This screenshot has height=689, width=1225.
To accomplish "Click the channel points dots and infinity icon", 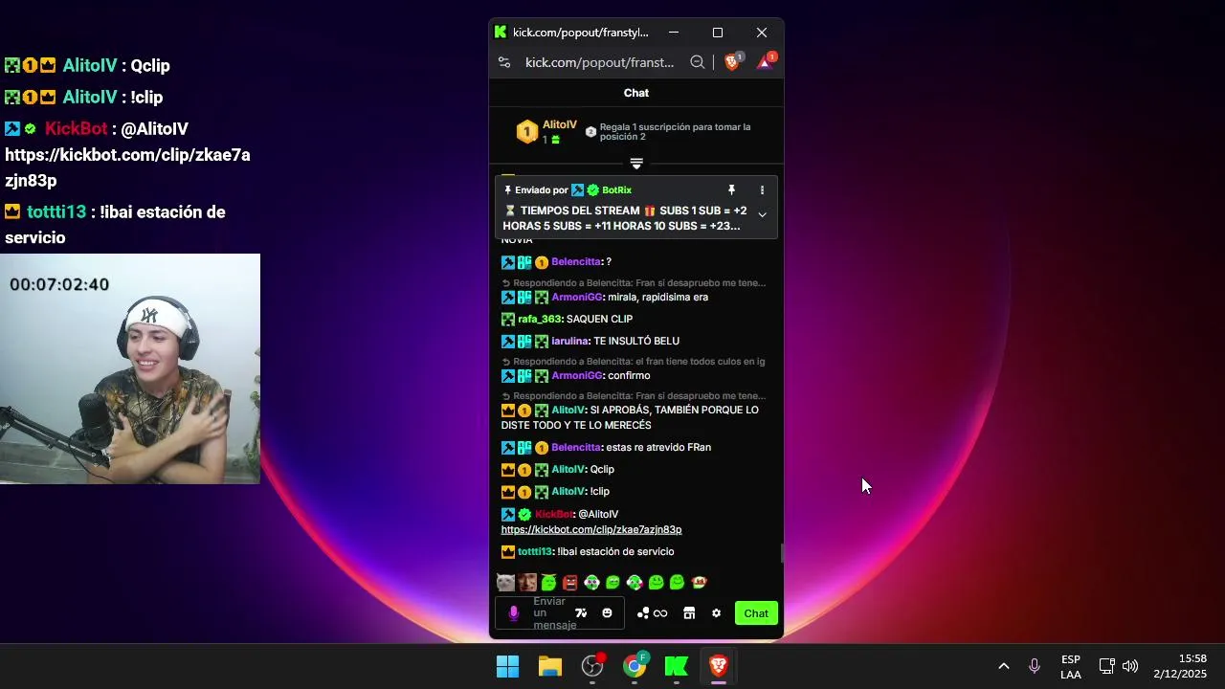I will click(x=652, y=613).
